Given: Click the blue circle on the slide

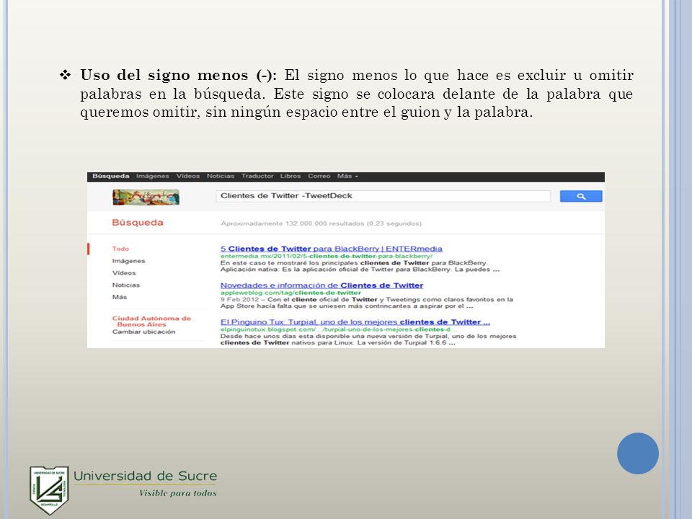Looking at the screenshot, I should (x=638, y=453).
